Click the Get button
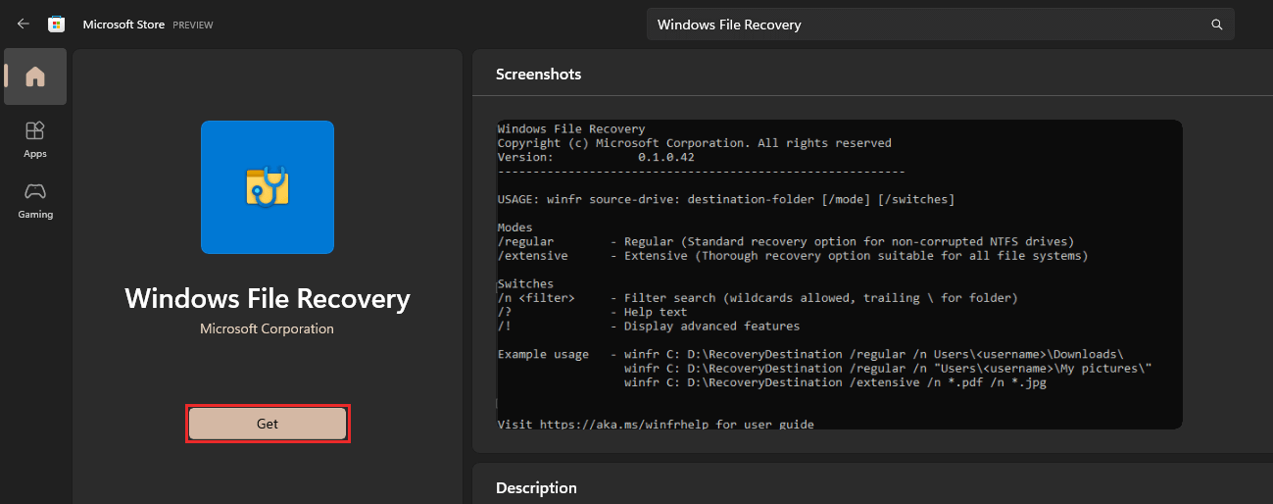 pos(268,424)
